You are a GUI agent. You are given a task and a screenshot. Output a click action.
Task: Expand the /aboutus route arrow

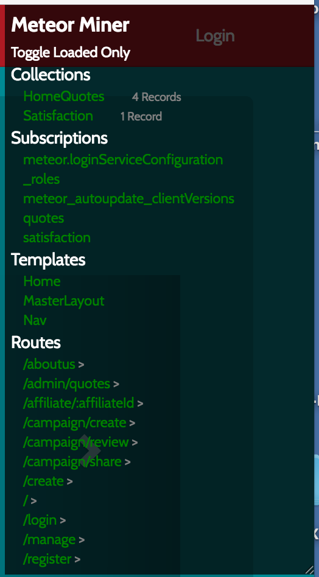pos(82,365)
